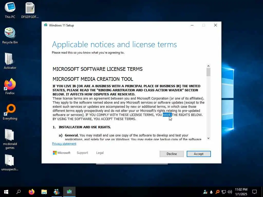This screenshot has width=263, height=197.
Task: Open Firefox from the taskbar
Action: (x=31, y=192)
